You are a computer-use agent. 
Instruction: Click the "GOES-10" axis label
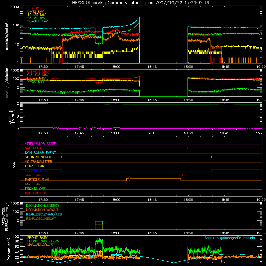(x=10, y=116)
